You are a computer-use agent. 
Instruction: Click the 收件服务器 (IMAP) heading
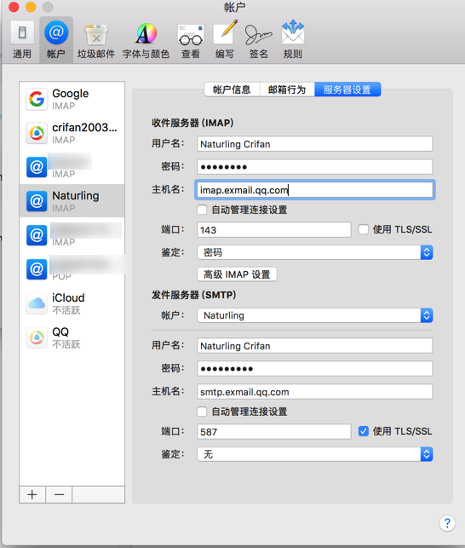point(192,123)
